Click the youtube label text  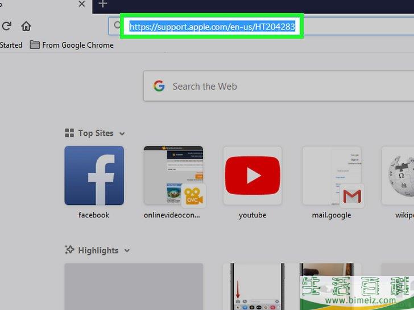coord(252,215)
